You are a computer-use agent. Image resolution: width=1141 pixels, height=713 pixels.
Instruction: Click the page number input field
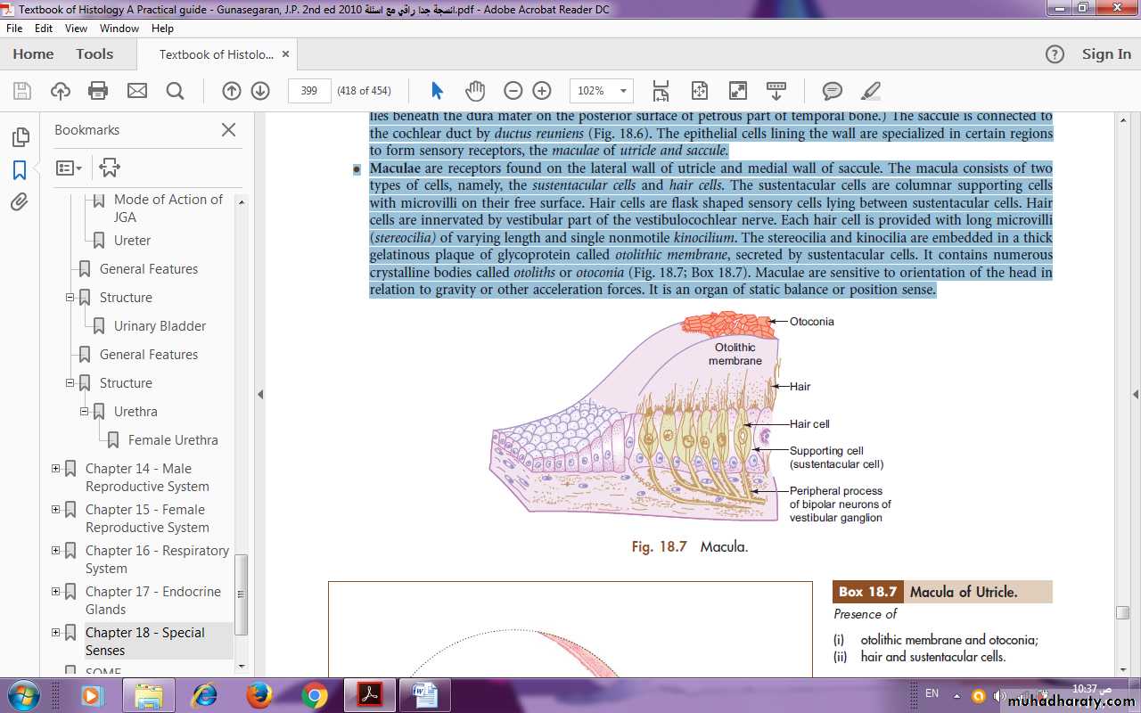309,90
